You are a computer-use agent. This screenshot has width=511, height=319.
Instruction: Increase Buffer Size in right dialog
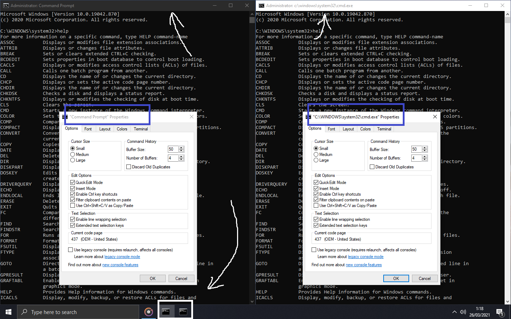pyautogui.click(x=425, y=148)
